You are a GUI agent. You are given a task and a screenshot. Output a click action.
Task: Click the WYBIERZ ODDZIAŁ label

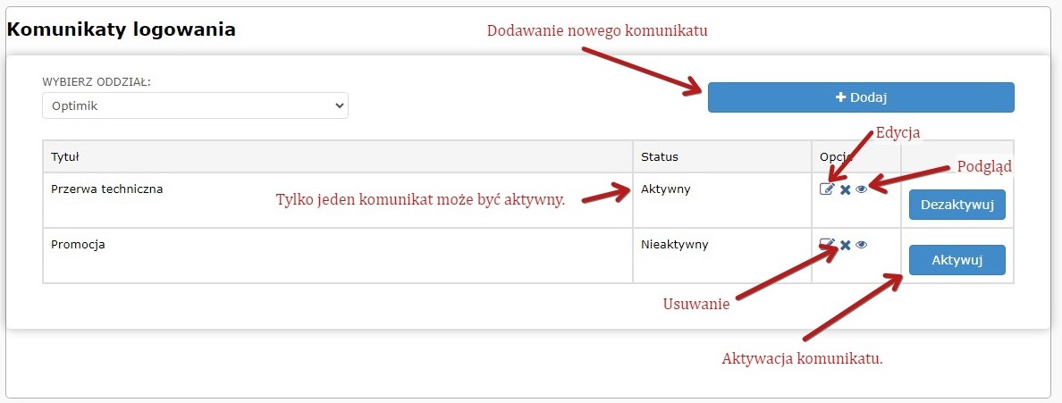coord(97,81)
